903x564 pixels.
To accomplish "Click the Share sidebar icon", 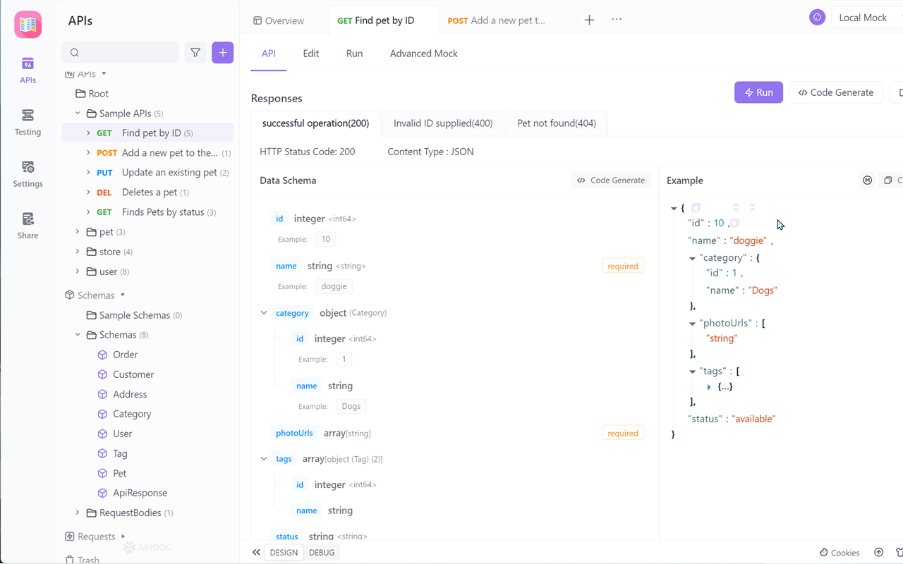I will [x=28, y=224].
